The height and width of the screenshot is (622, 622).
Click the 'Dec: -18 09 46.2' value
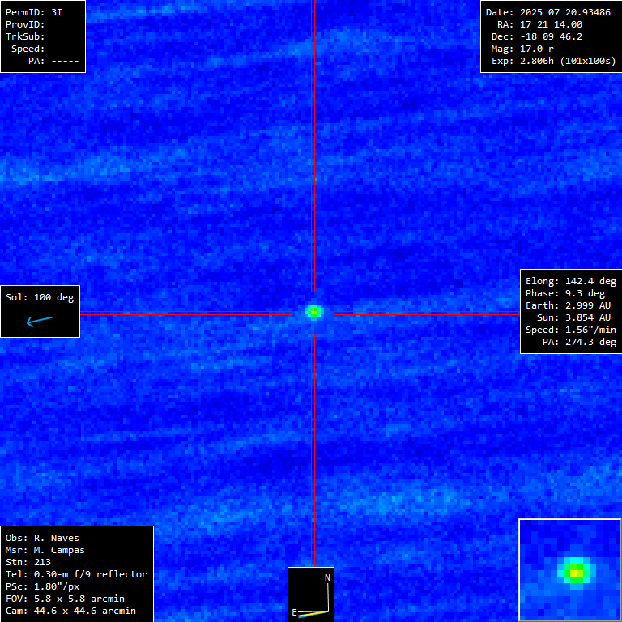(x=537, y=36)
